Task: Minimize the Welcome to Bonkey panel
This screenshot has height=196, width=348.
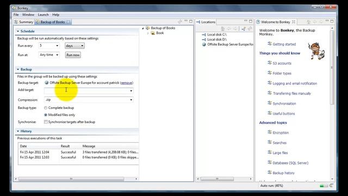Action: (327, 21)
